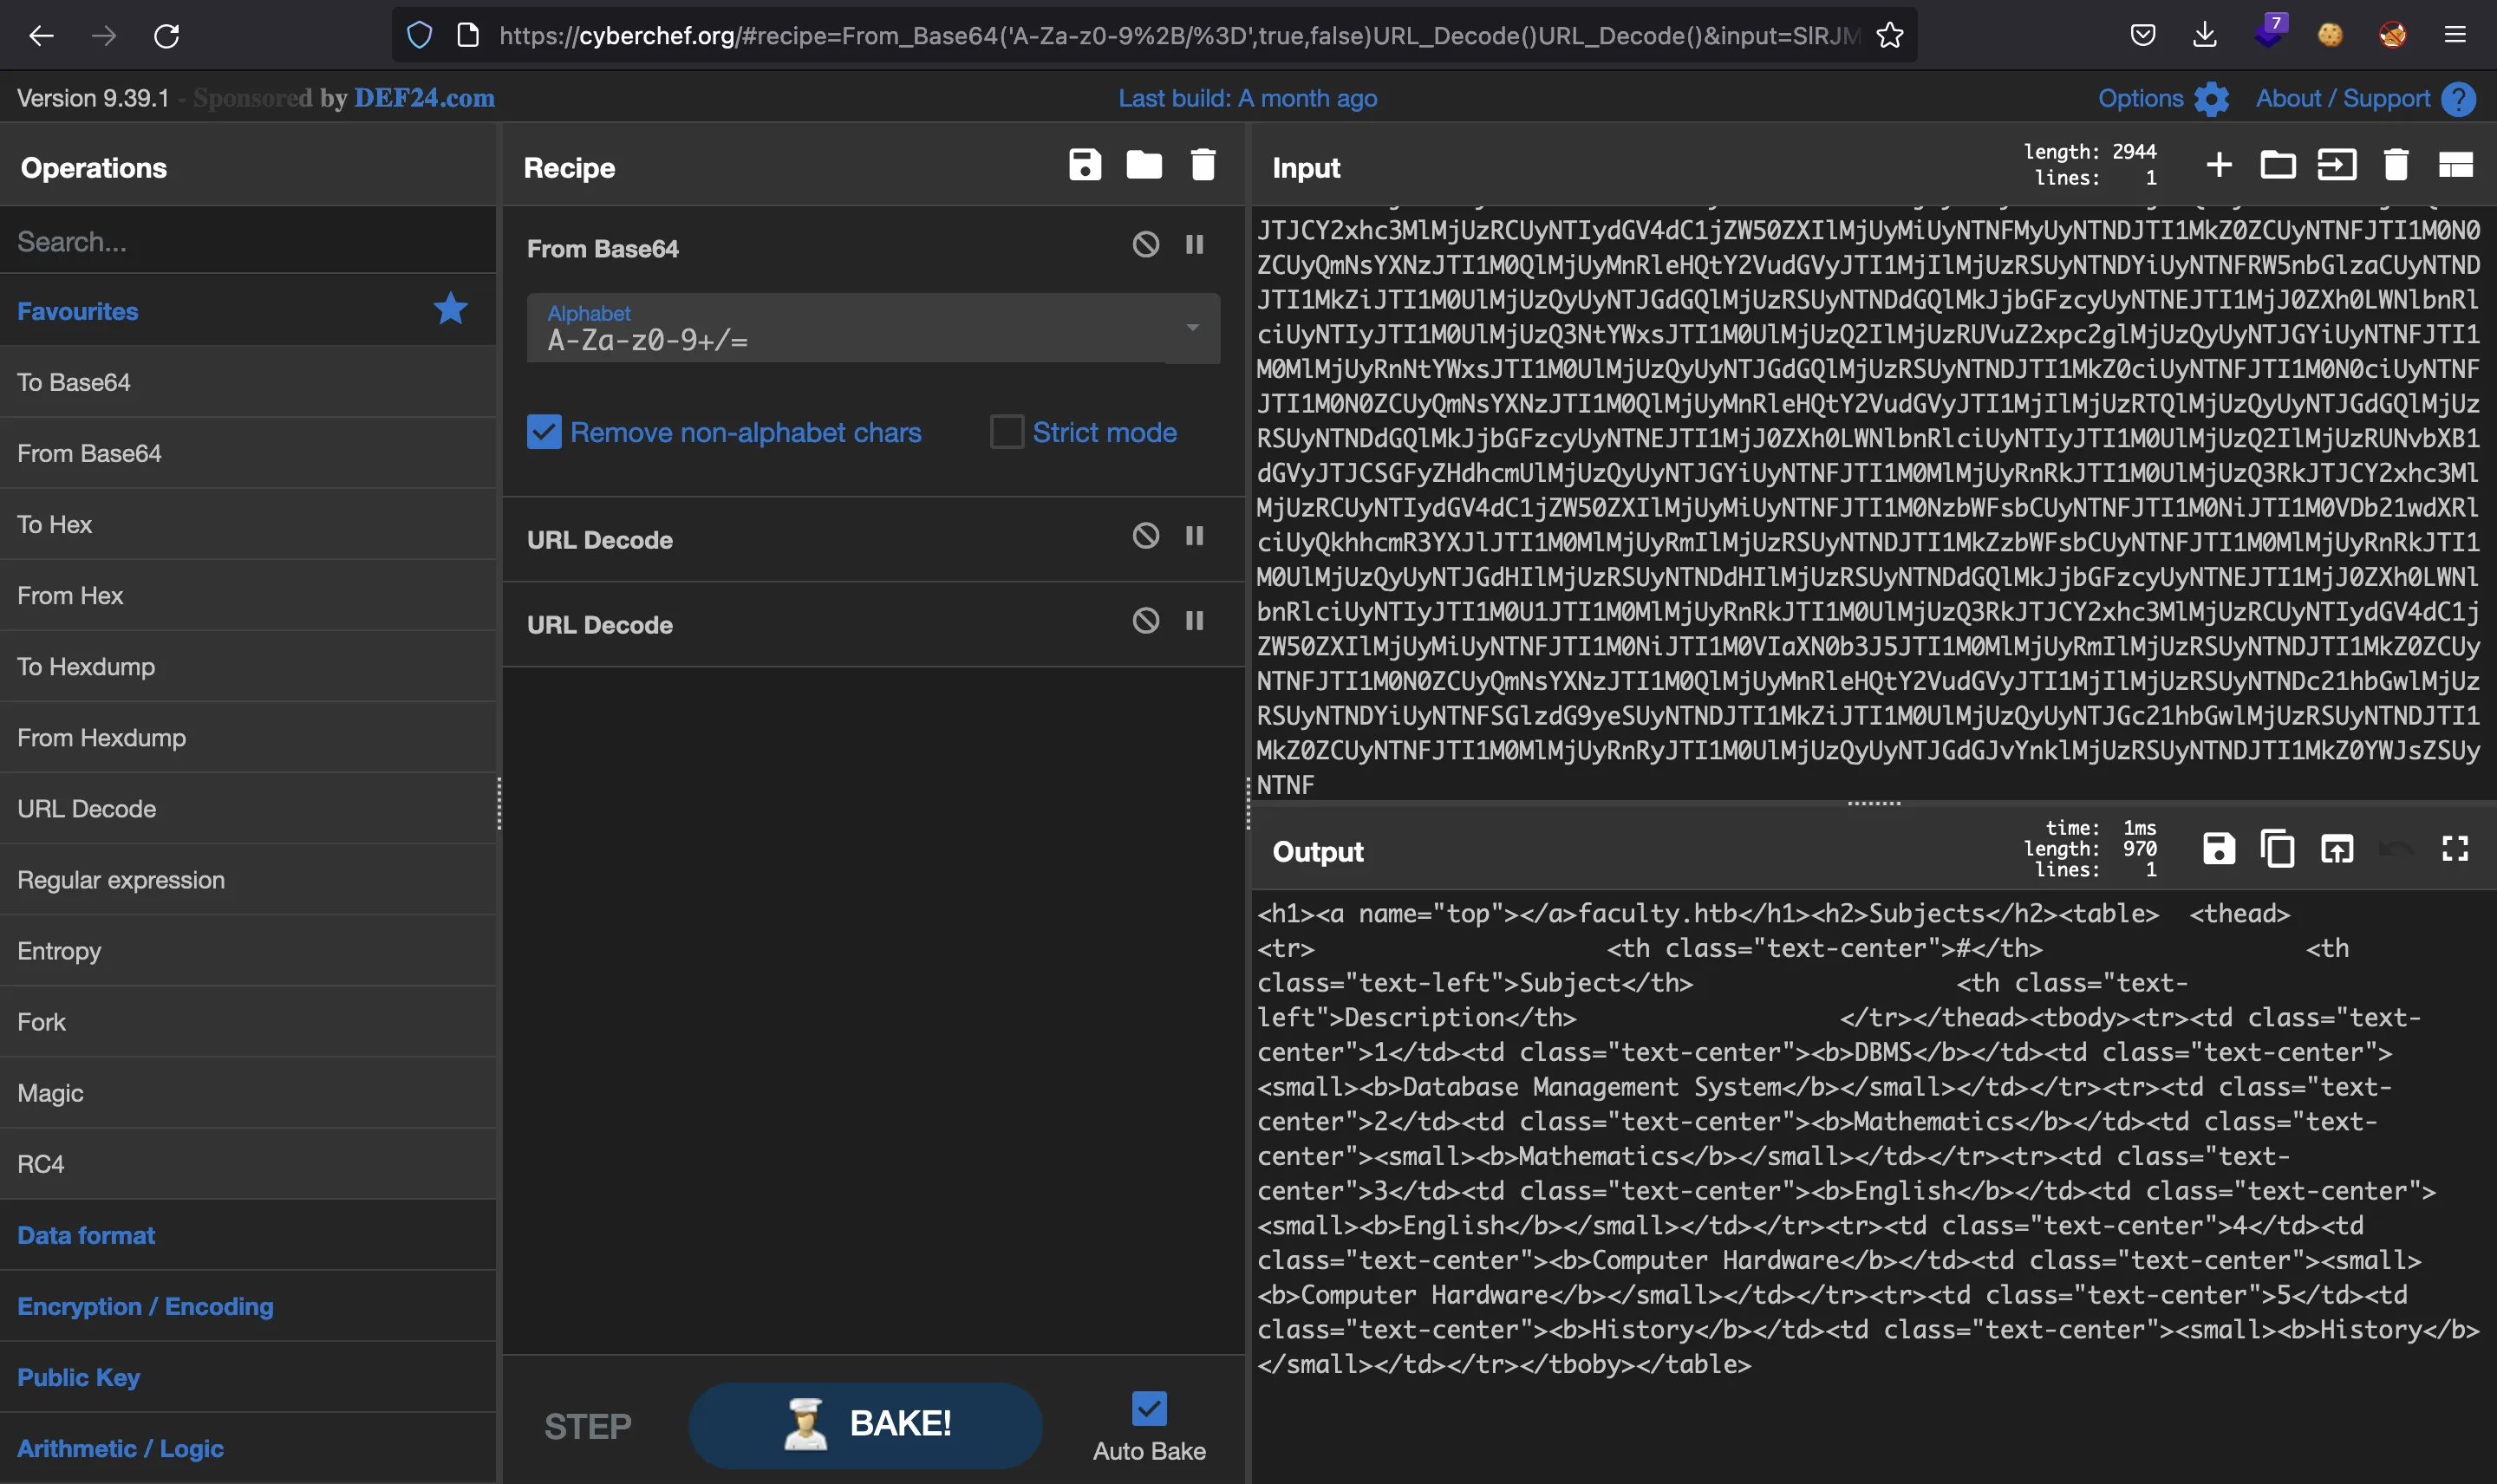2497x1484 pixels.
Task: Click the save output icon
Action: coord(2216,849)
